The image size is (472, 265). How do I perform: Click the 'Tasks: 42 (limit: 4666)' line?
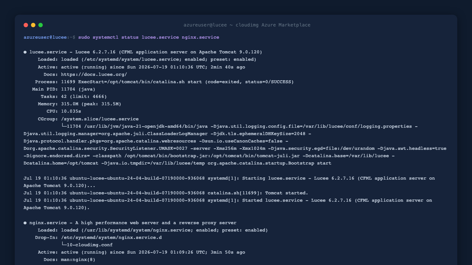(x=74, y=96)
